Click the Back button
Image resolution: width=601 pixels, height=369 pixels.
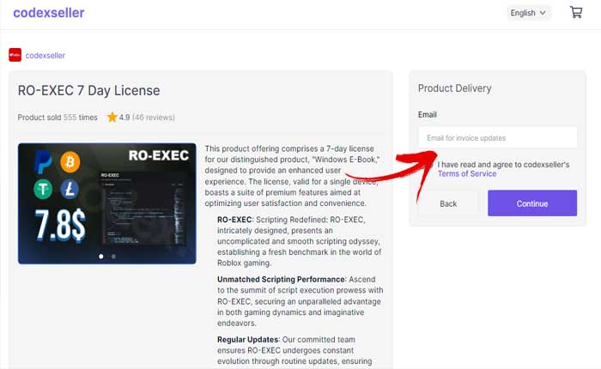point(448,203)
